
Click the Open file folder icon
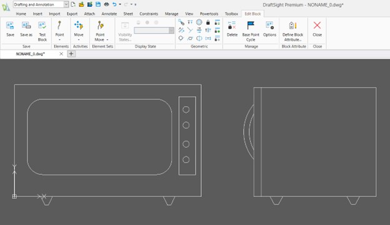coord(81,4)
